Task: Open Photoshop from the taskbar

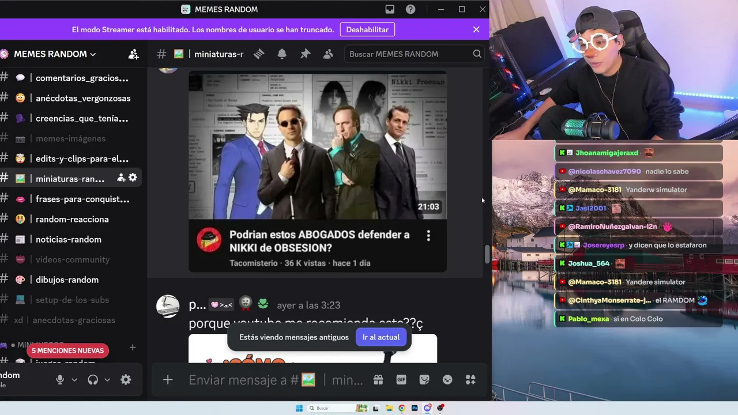Action: point(415,408)
